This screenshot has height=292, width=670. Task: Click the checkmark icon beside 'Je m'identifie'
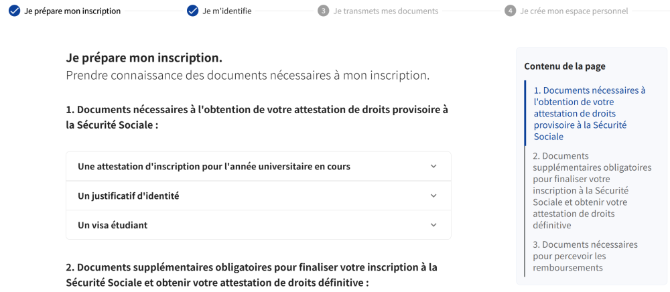[x=193, y=11]
